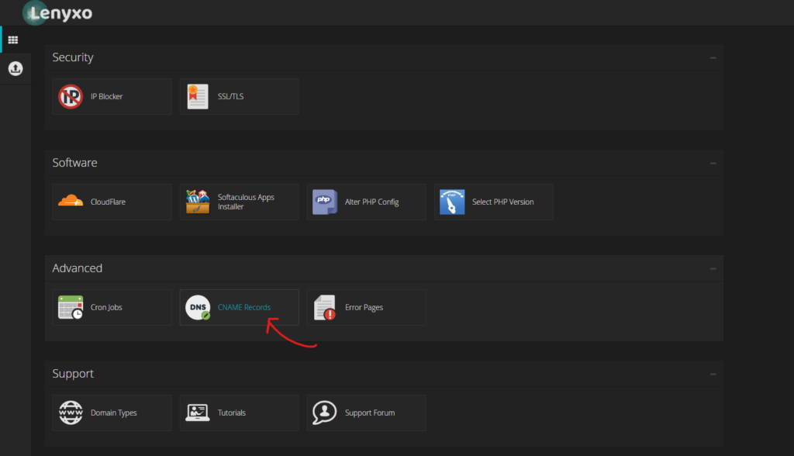Click the Lenyxo logo

pyautogui.click(x=57, y=12)
